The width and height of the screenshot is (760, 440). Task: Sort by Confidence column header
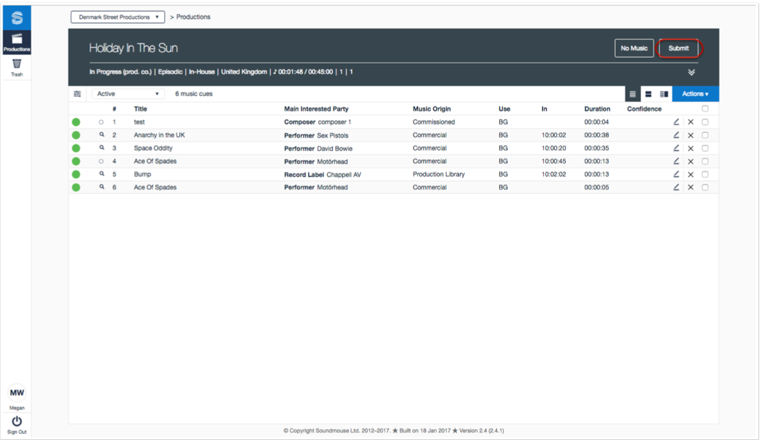pos(644,109)
